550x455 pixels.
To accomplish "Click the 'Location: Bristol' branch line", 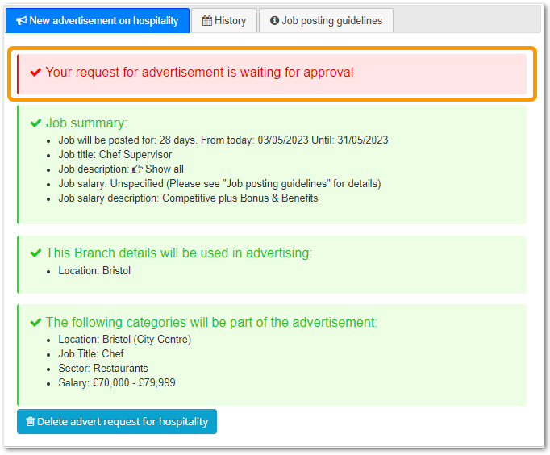I will tap(94, 271).
